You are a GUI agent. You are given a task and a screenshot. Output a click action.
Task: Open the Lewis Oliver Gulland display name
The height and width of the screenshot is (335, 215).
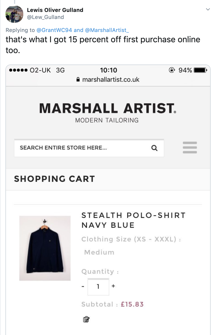pyautogui.click(x=55, y=10)
